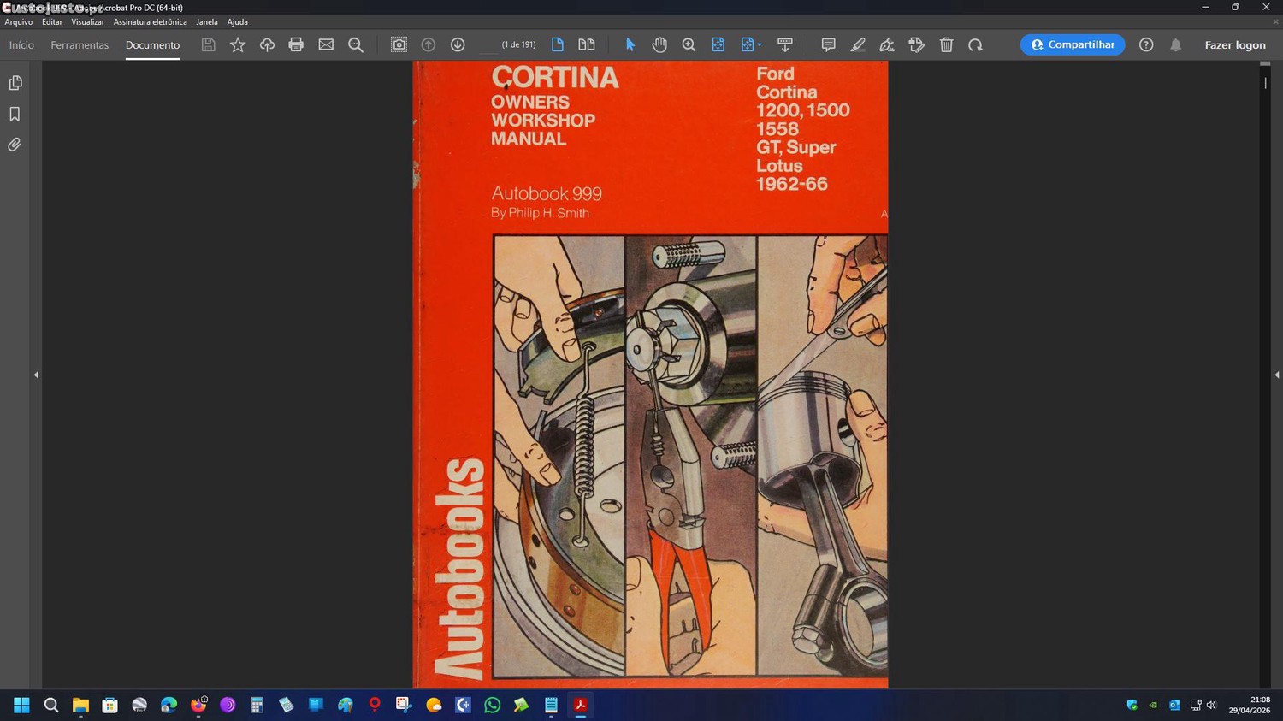1283x721 pixels.
Task: Bookmark document with the star icon
Action: tap(238, 44)
